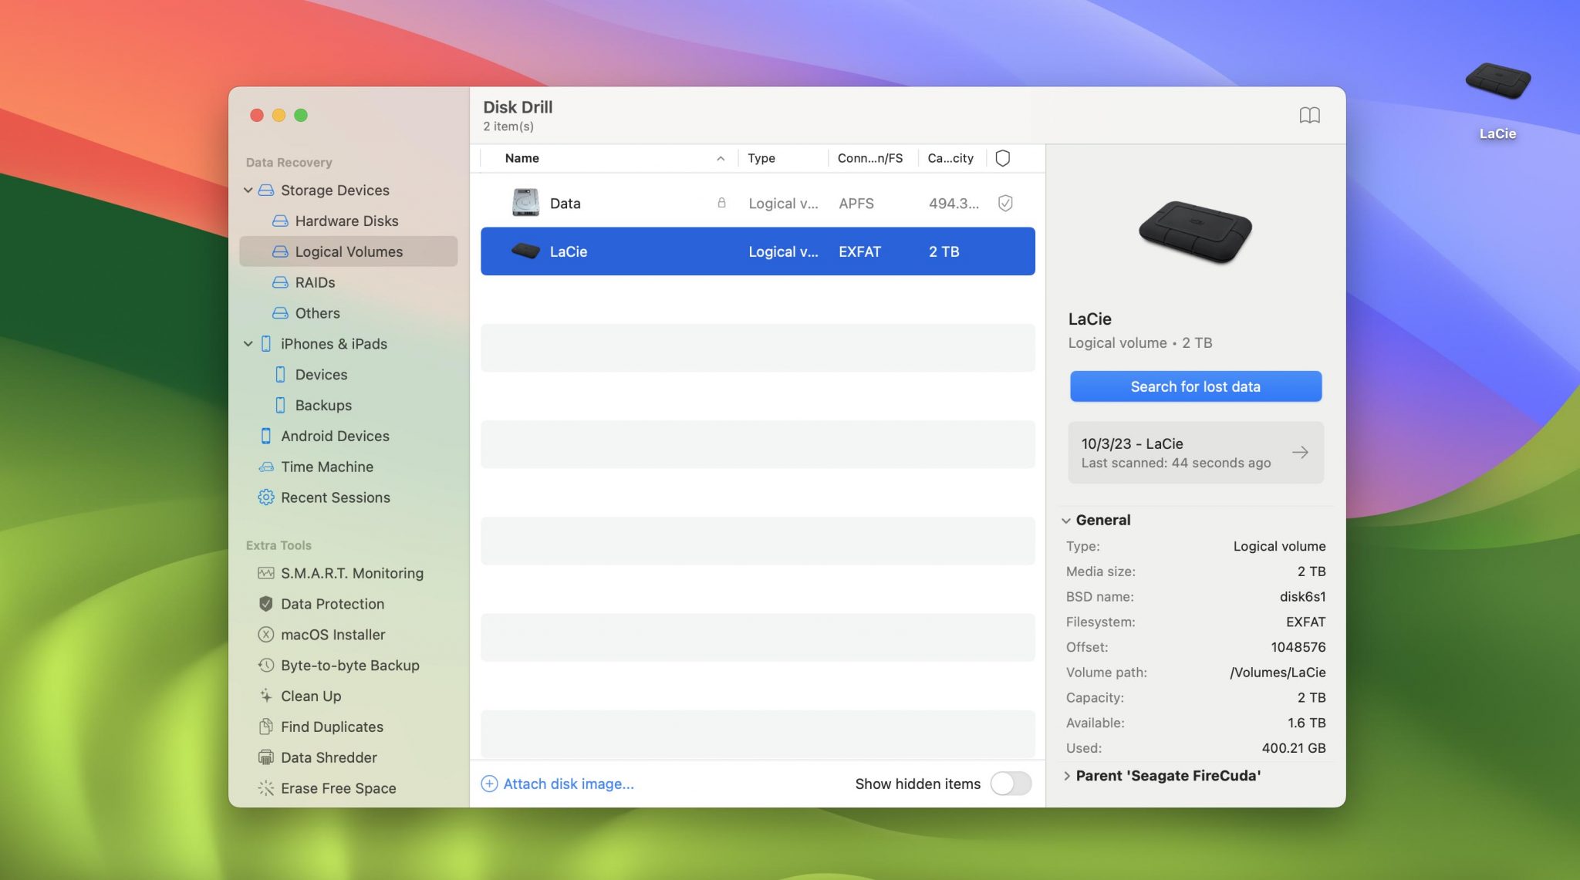Image resolution: width=1580 pixels, height=880 pixels.
Task: Click the Recent Sessions gear icon
Action: (x=266, y=497)
